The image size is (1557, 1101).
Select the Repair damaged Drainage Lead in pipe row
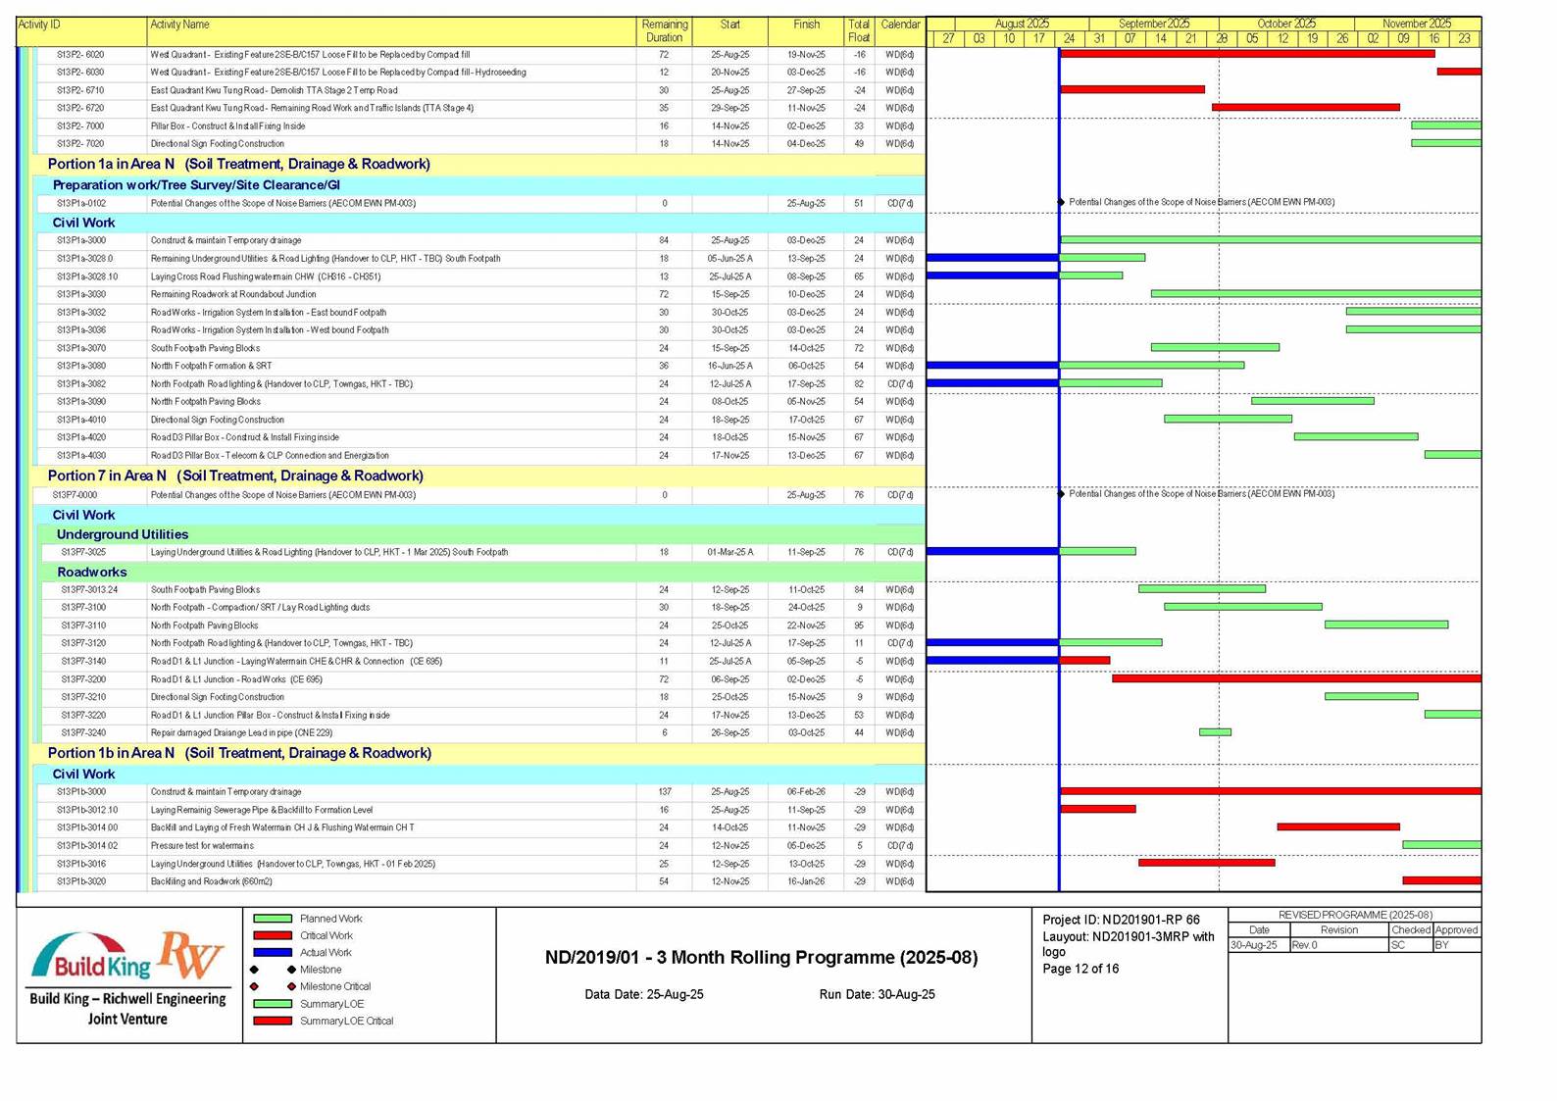point(485,733)
